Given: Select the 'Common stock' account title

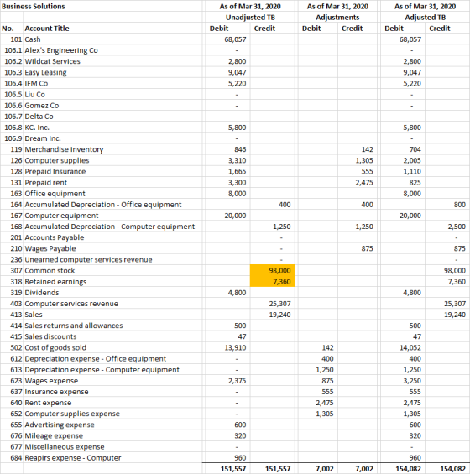Looking at the screenshot, I should click(x=50, y=270).
